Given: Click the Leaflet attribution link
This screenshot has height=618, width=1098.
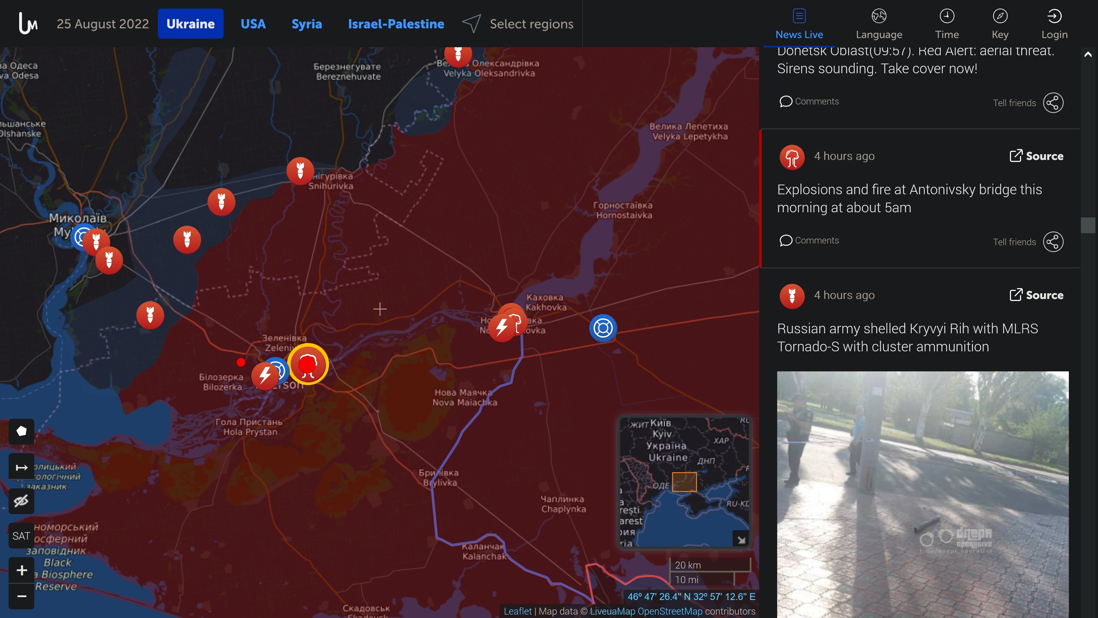Looking at the screenshot, I should (518, 611).
